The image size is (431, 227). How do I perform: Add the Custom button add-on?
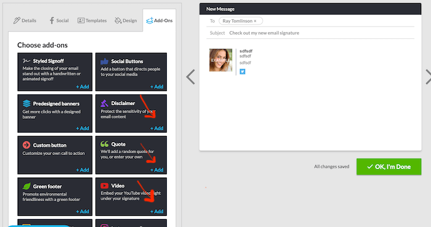pos(83,170)
